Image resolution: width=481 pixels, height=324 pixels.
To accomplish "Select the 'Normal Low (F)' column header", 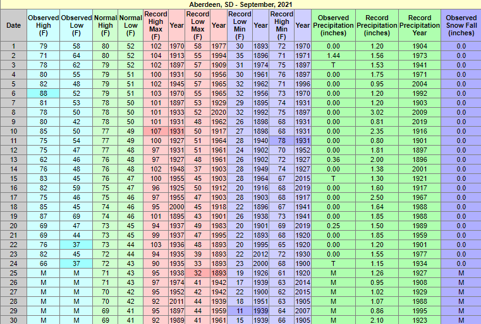I will click(131, 25).
